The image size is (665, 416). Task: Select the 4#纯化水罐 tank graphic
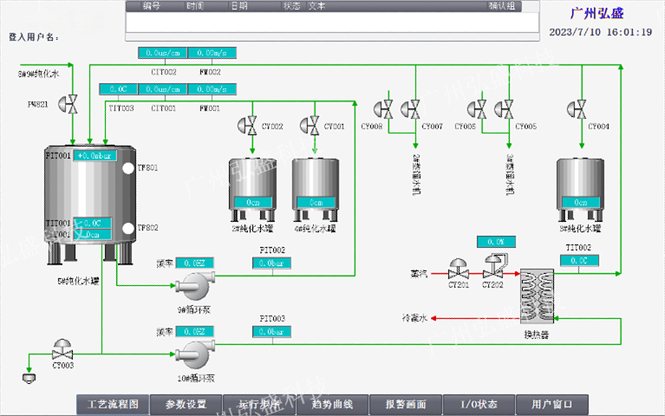(x=316, y=190)
